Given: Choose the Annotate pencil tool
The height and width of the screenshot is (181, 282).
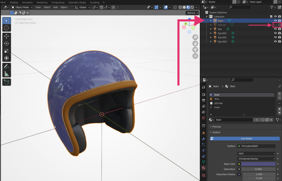Looking at the screenshot, I should point(7,67).
